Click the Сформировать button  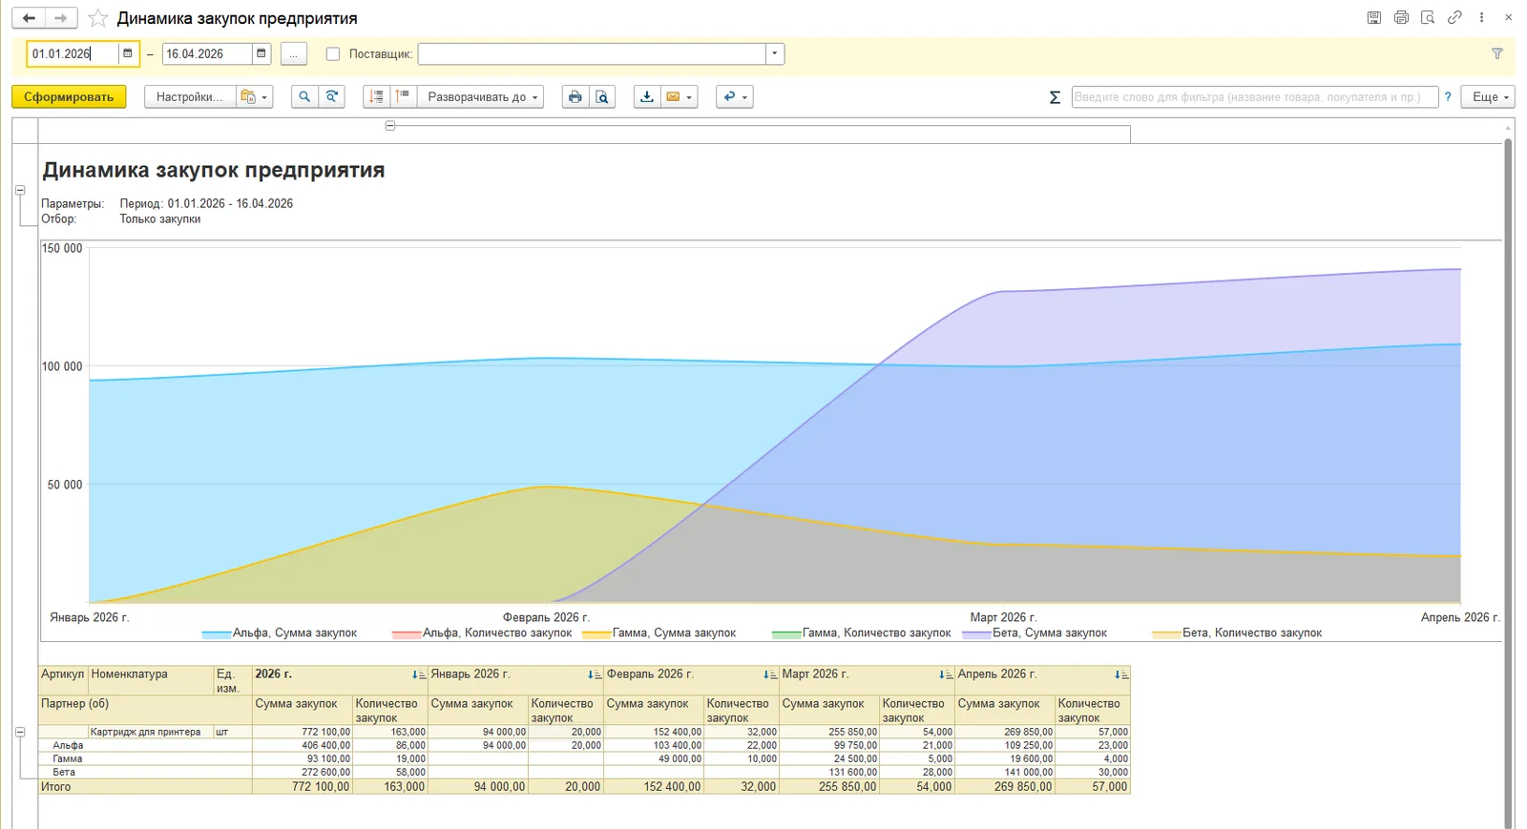(x=69, y=96)
